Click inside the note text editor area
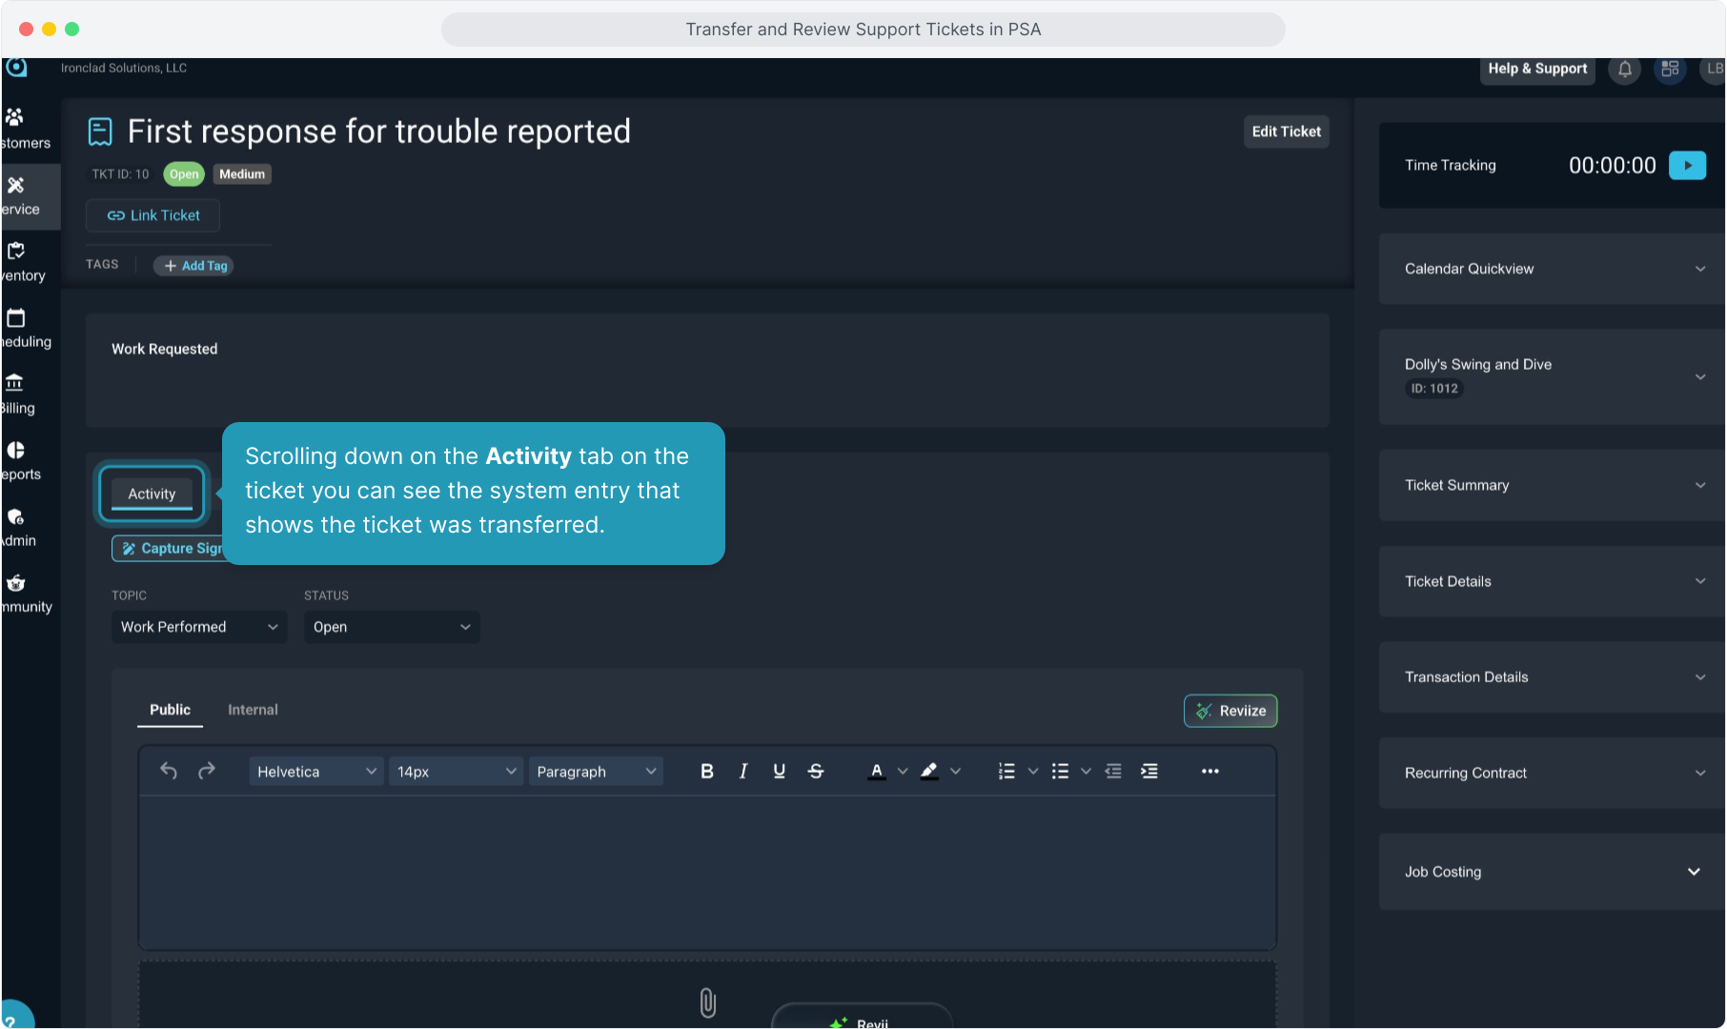Screen dimensions: 1727x1029 706,872
